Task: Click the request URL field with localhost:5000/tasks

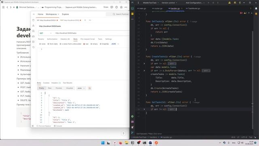Action: click(x=92, y=33)
